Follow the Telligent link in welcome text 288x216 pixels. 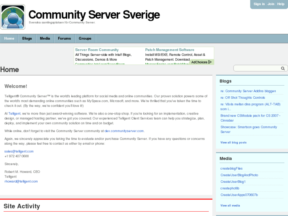14,114
